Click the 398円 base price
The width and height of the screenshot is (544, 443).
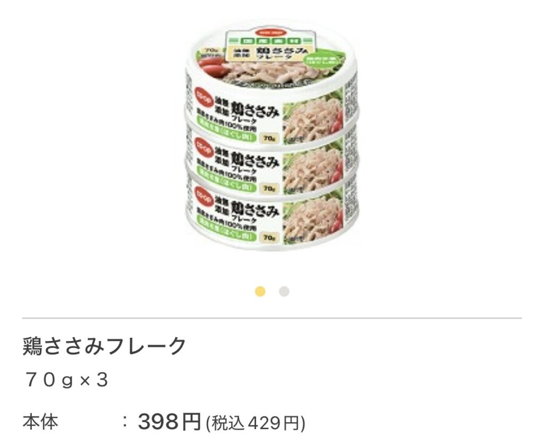(x=169, y=422)
